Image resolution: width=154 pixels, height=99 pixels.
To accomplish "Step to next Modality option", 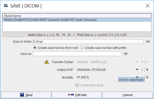I will (x=147, y=77).
